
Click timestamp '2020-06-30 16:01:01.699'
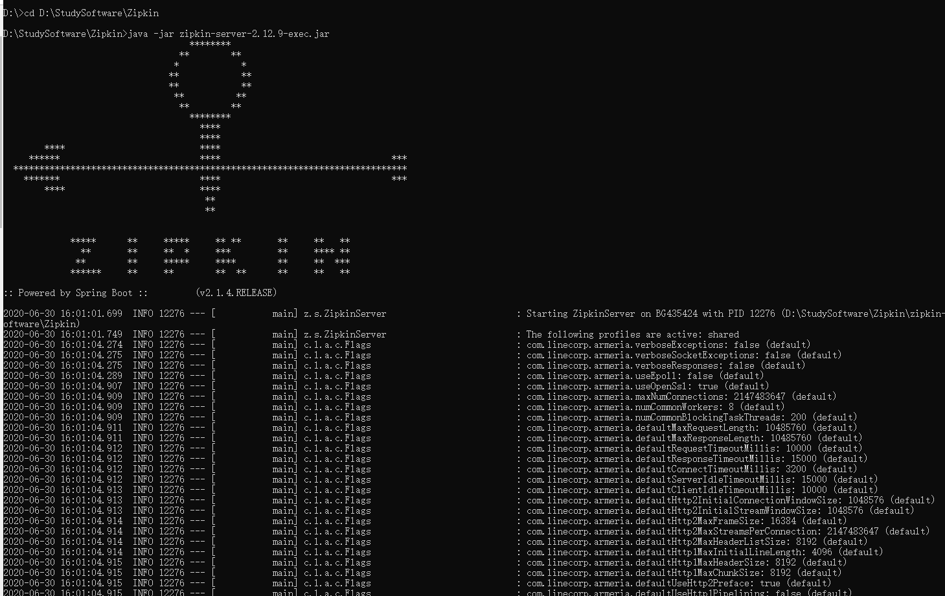(63, 314)
